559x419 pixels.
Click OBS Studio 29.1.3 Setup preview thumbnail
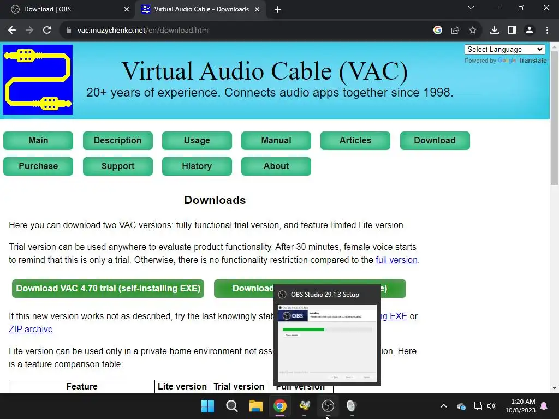click(x=328, y=343)
